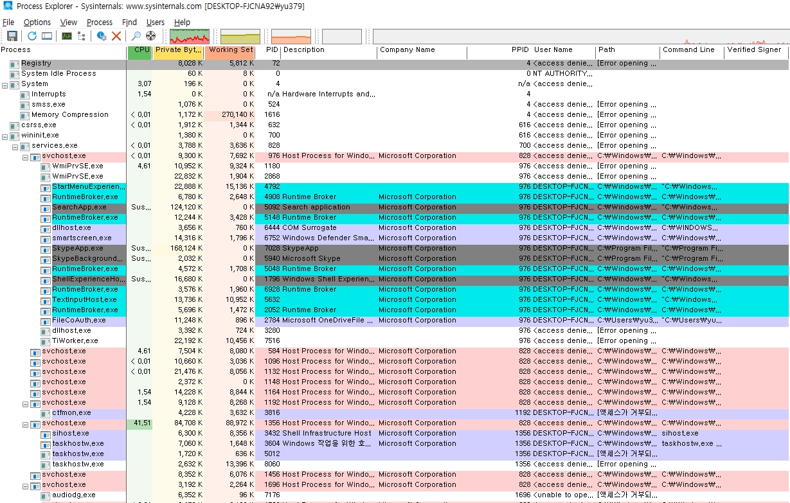Open the Help menu

click(x=182, y=22)
